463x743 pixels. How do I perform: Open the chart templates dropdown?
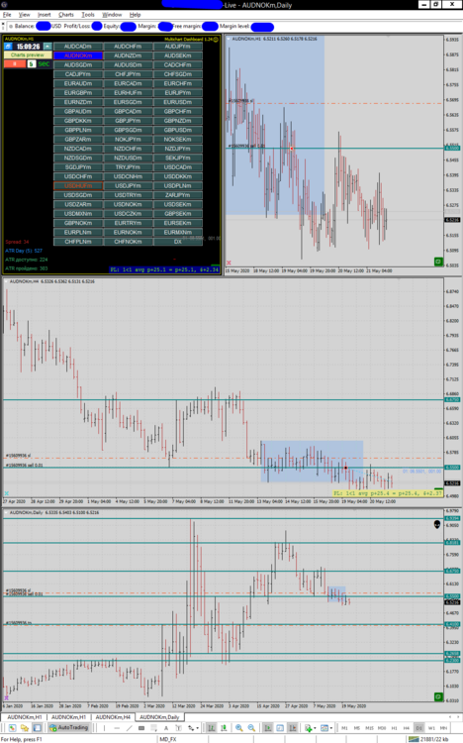[x=326, y=727]
